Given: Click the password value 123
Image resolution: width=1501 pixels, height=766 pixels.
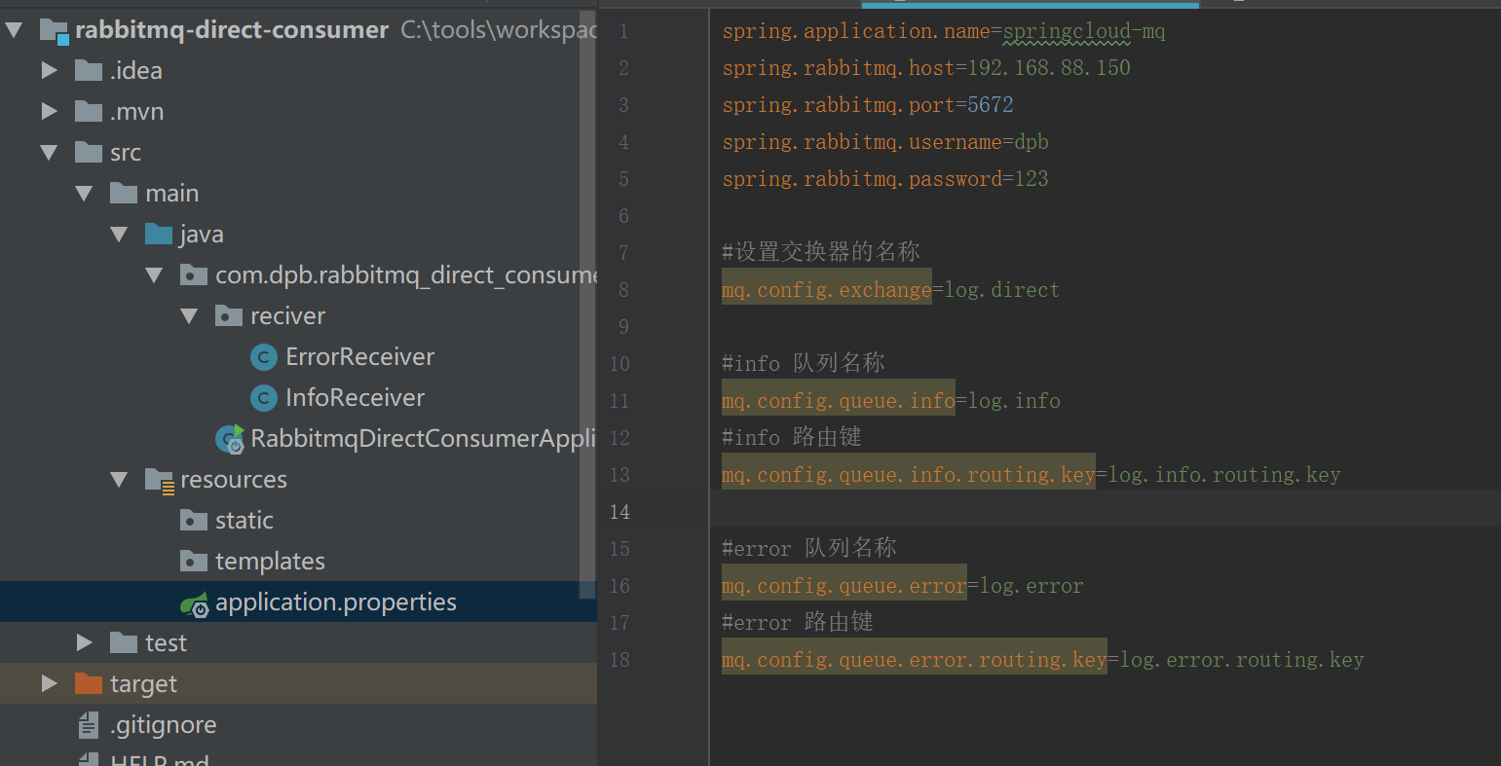Looking at the screenshot, I should (1032, 179).
